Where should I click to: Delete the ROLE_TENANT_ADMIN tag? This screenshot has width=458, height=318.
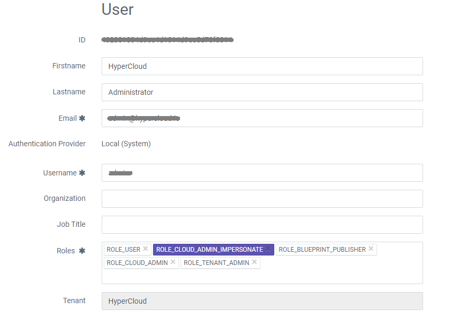(x=255, y=262)
